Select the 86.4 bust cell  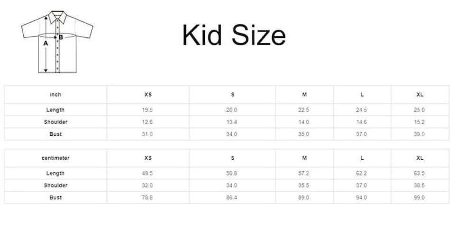232,198
